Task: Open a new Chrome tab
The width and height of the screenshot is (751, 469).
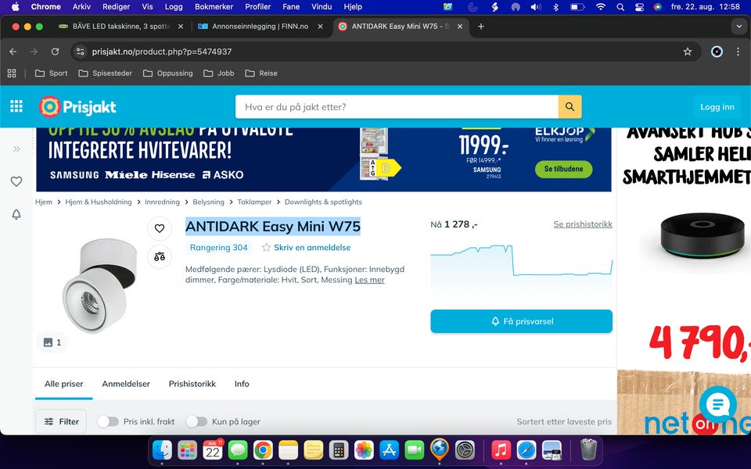Action: click(x=481, y=27)
